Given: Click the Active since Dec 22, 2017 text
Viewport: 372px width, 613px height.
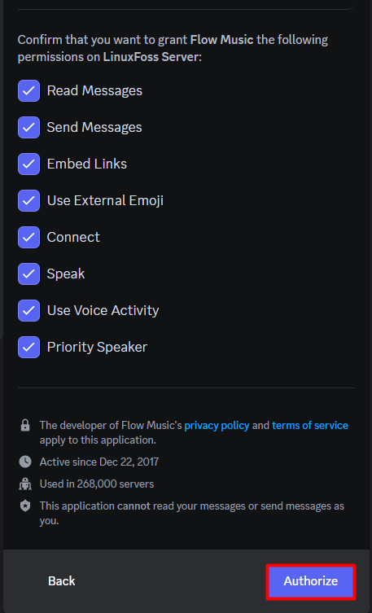Looking at the screenshot, I should tap(98, 462).
